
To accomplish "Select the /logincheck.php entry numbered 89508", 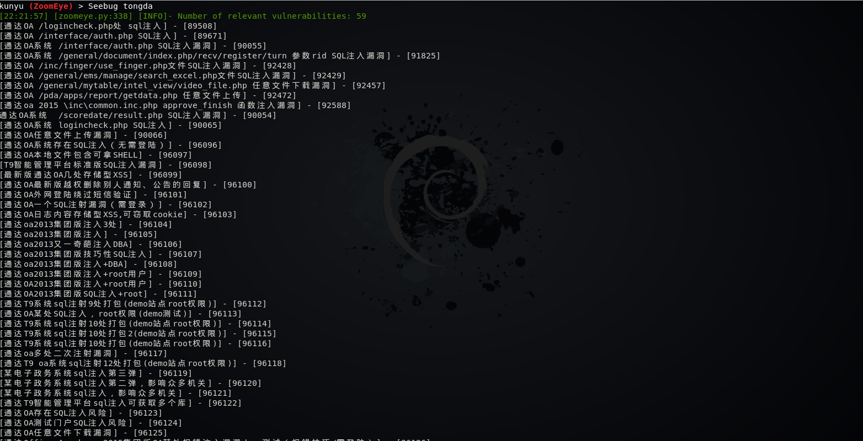I will (109, 26).
